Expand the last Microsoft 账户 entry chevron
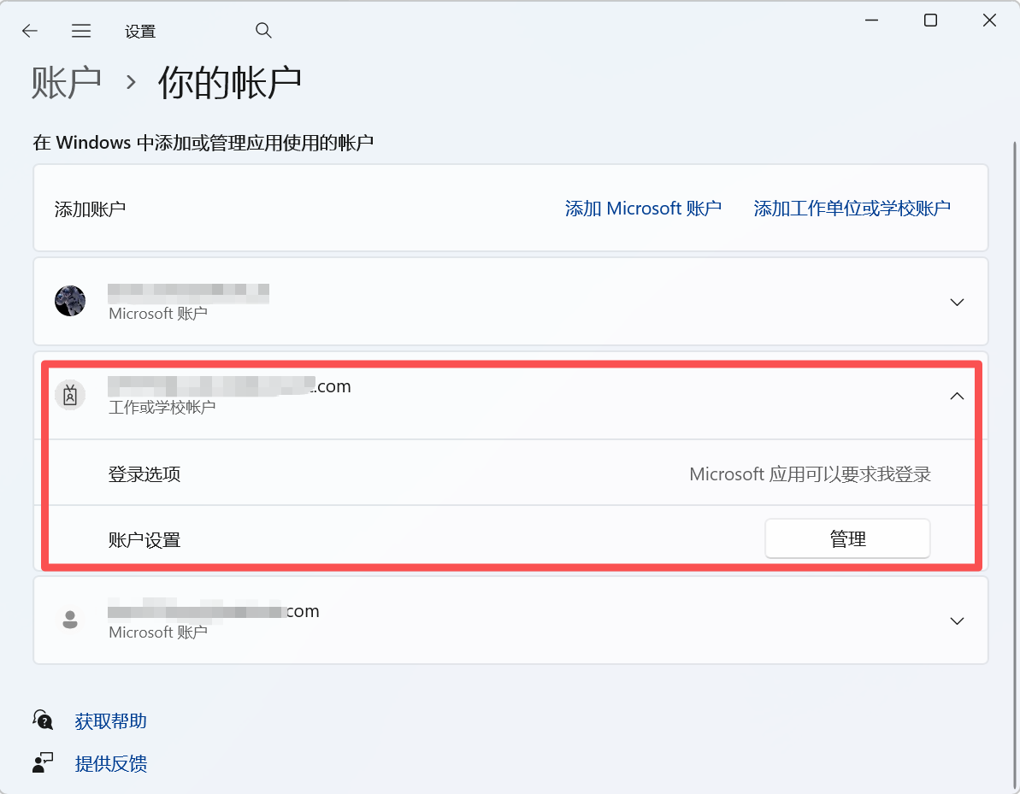1020x794 pixels. pos(957,621)
